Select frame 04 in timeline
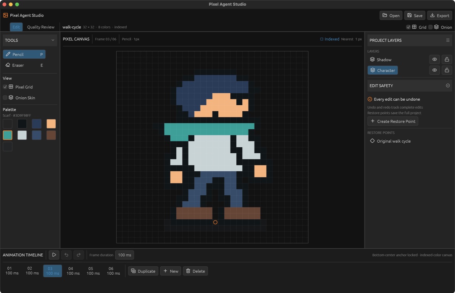This screenshot has height=293, width=455. [73, 271]
